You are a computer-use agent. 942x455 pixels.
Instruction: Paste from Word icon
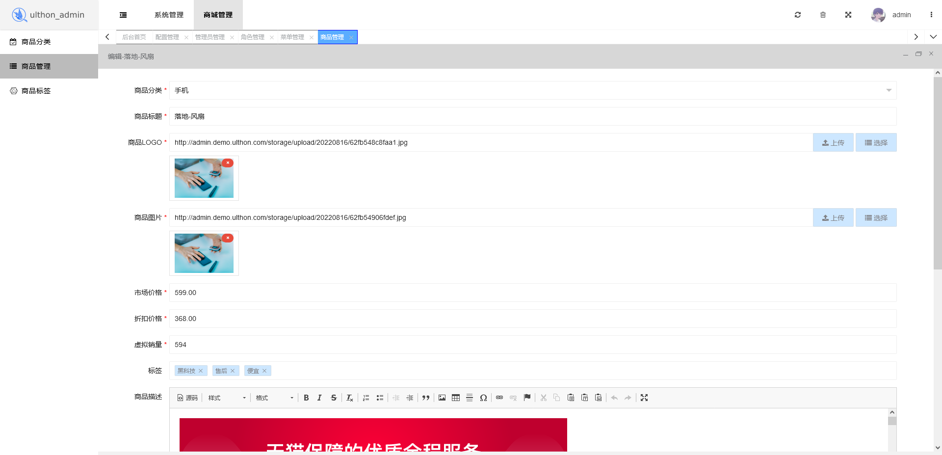point(598,398)
